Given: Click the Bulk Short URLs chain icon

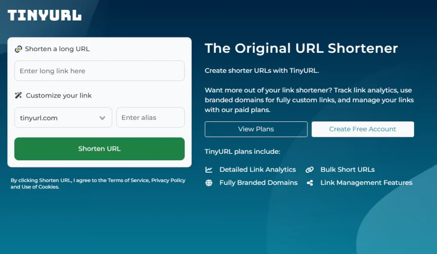Looking at the screenshot, I should click(x=309, y=170).
